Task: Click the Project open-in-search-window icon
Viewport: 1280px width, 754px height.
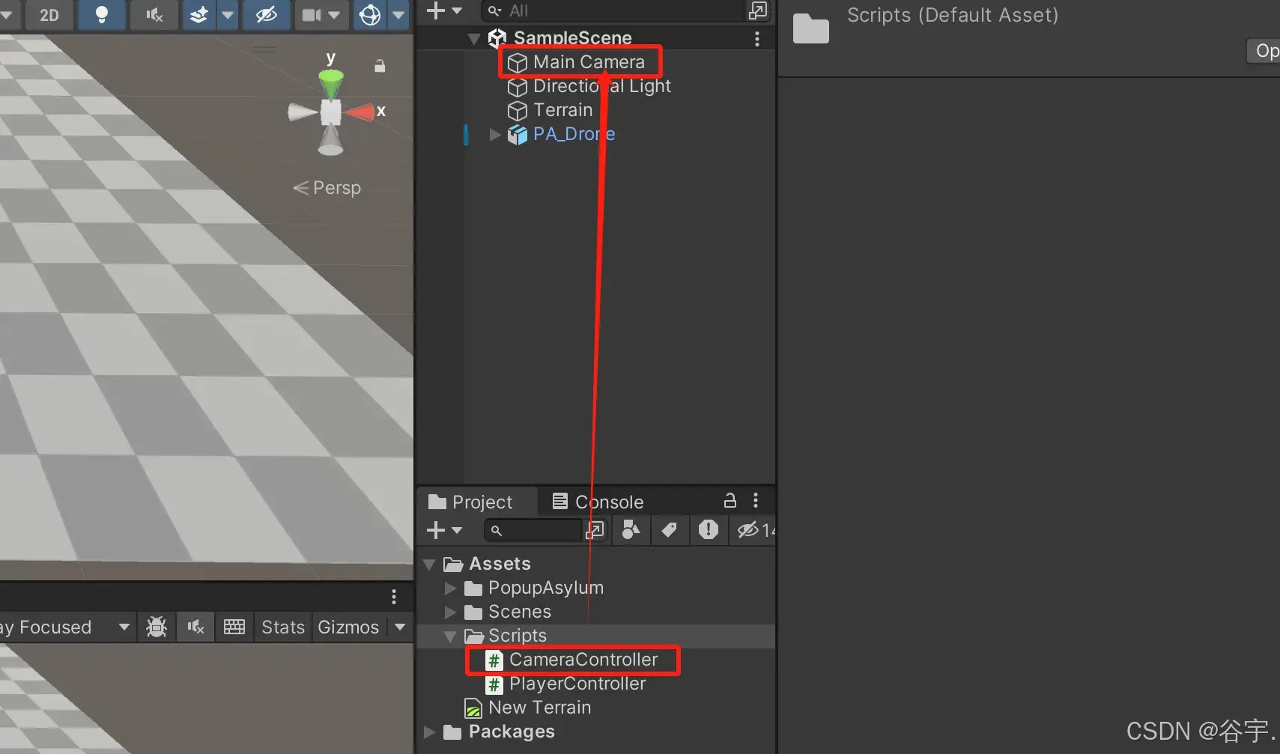Action: [x=595, y=530]
